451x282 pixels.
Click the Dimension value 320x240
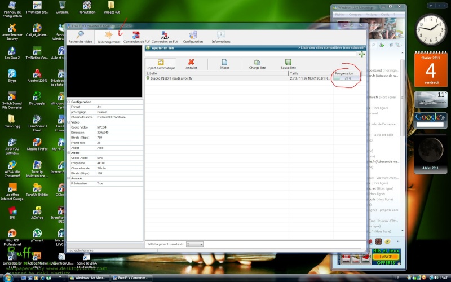120,133
